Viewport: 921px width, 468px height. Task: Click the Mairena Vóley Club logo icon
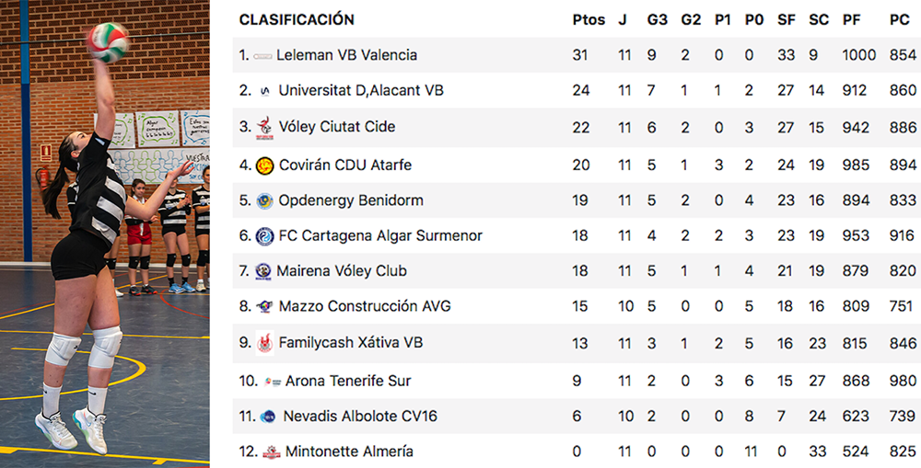(x=264, y=271)
